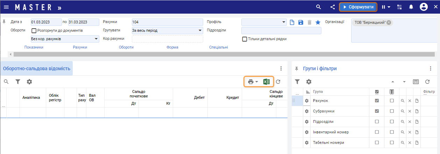Click the Сформувати button
The width and height of the screenshot is (440, 154).
pos(358,7)
